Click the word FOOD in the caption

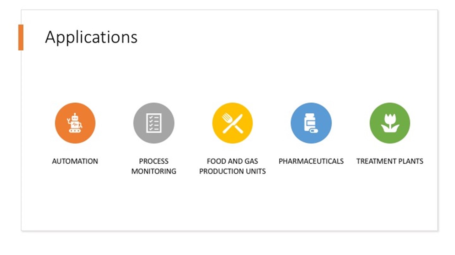point(216,161)
